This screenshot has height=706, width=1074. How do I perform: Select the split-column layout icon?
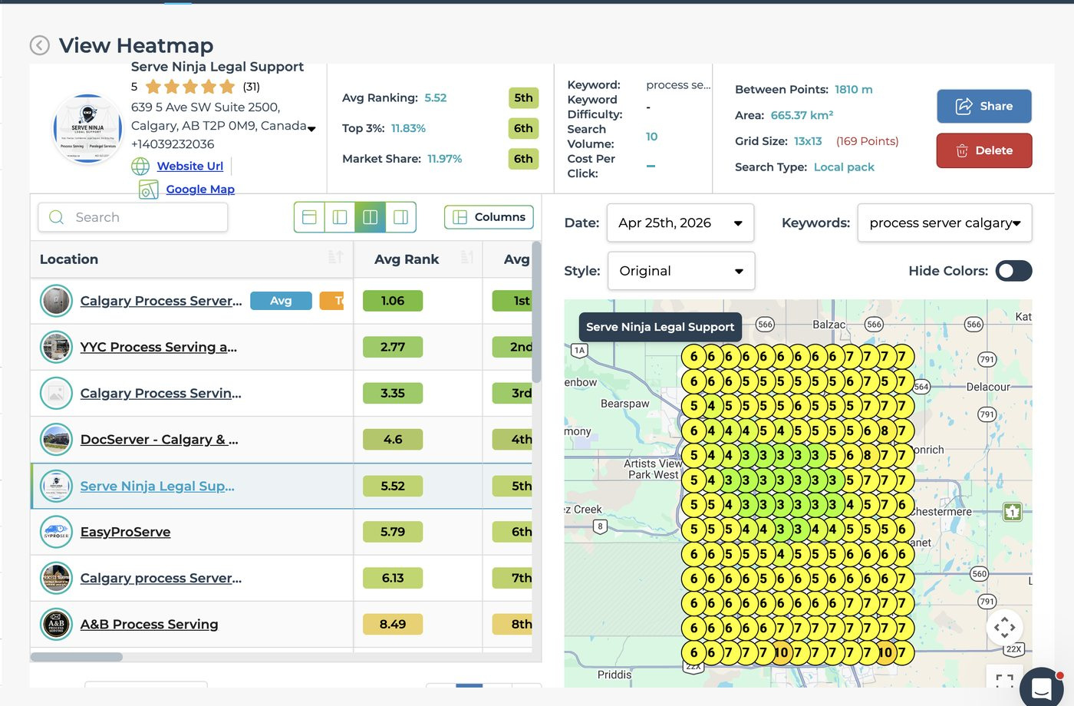370,217
